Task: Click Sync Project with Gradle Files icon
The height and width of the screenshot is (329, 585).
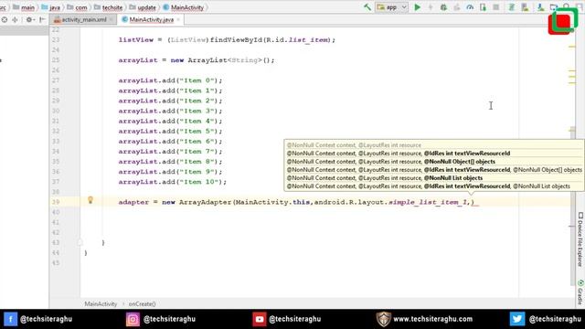Action: point(512,7)
